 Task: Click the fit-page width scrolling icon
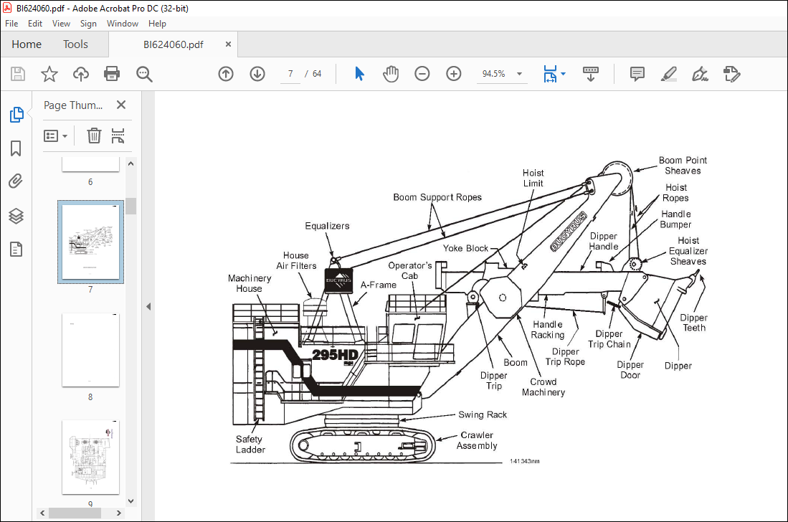pyautogui.click(x=550, y=74)
